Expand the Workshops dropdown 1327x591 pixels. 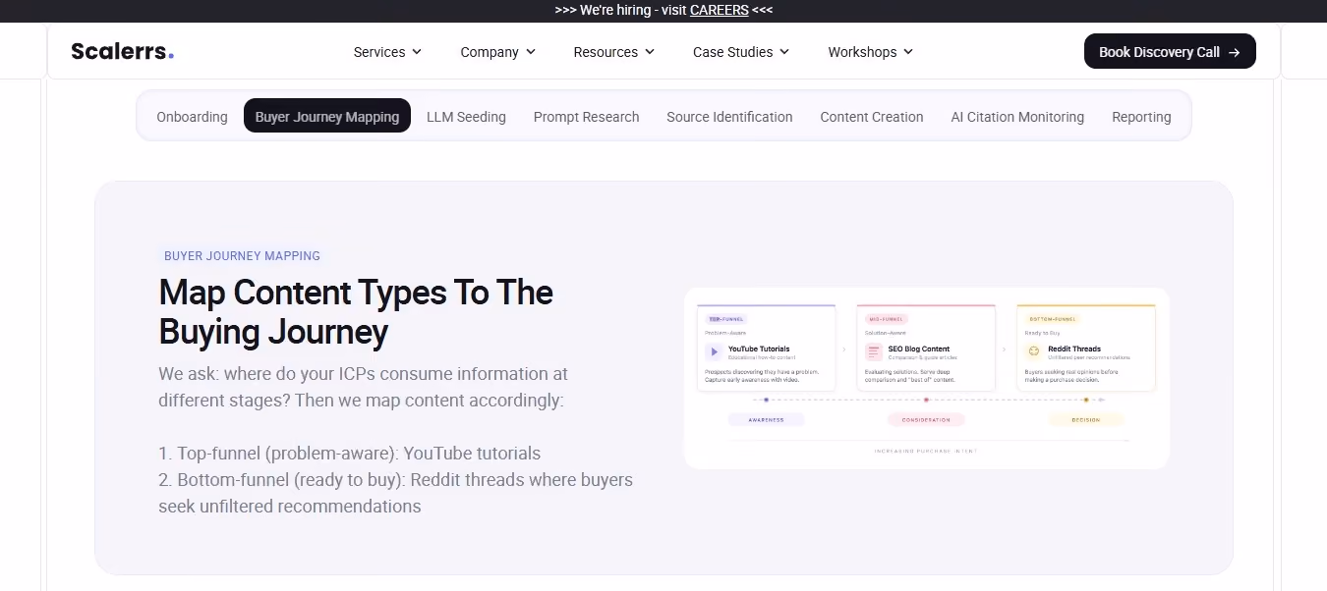871,52
